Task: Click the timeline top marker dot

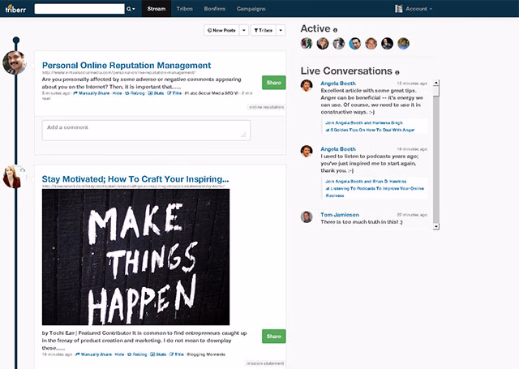Action: click(x=16, y=41)
